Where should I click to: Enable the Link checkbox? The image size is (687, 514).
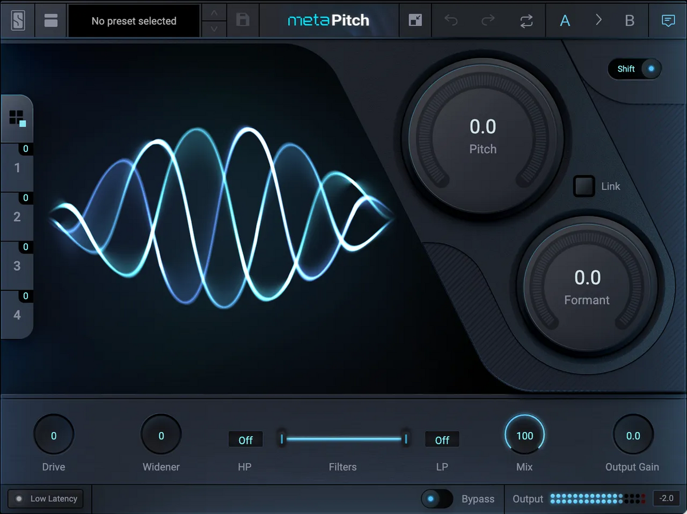(585, 187)
